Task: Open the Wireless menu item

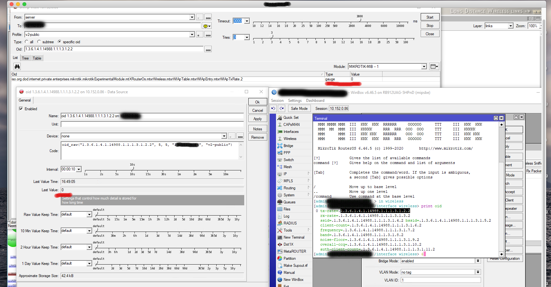Action: click(x=290, y=139)
